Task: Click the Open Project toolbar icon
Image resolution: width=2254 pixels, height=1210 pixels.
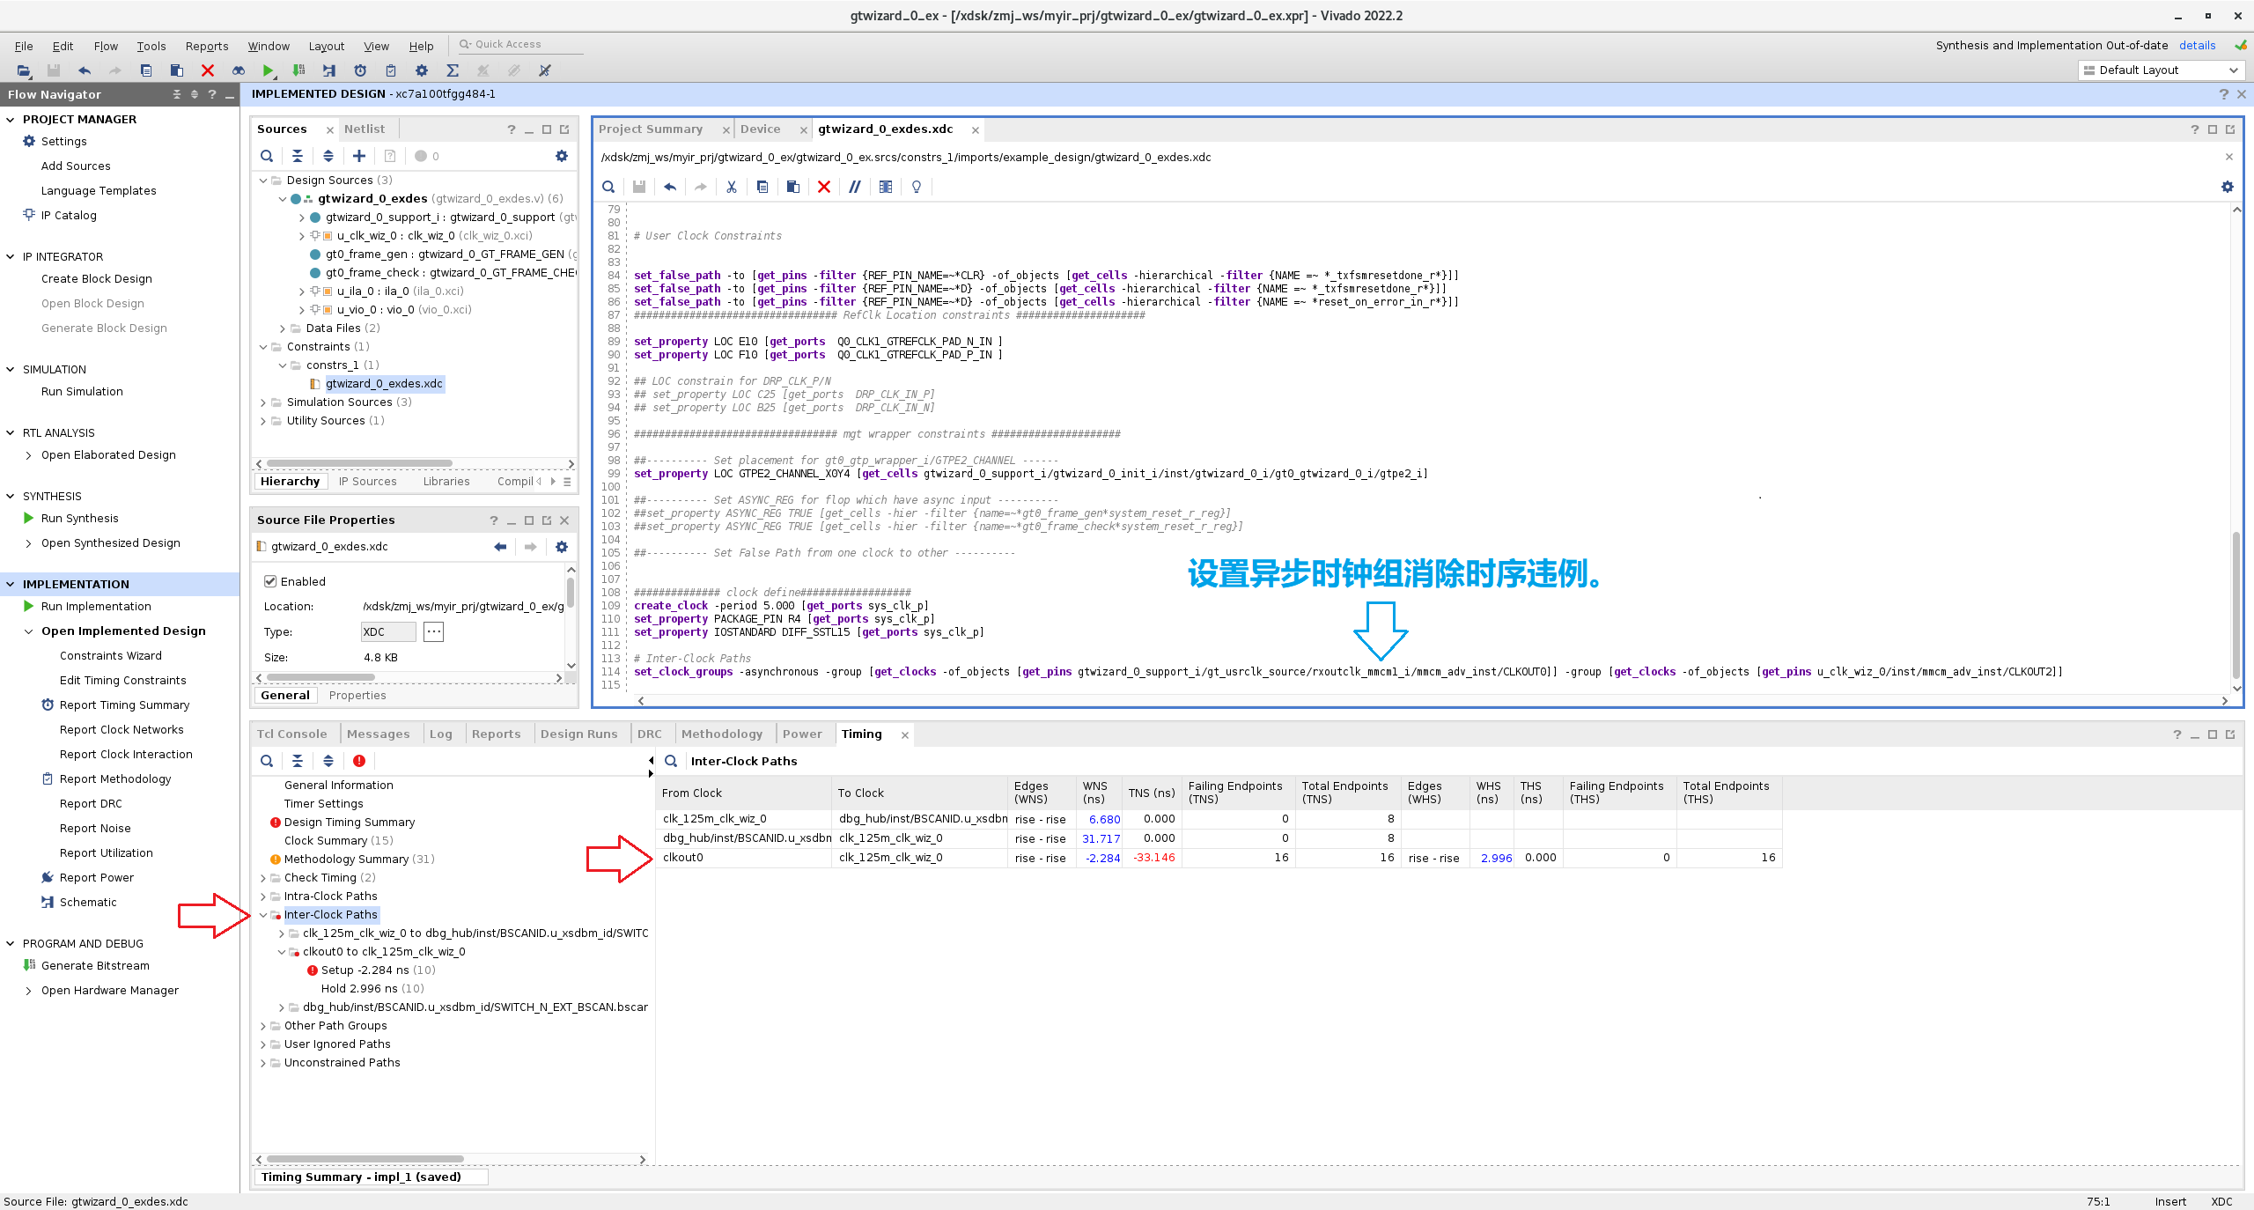Action: pos(24,70)
